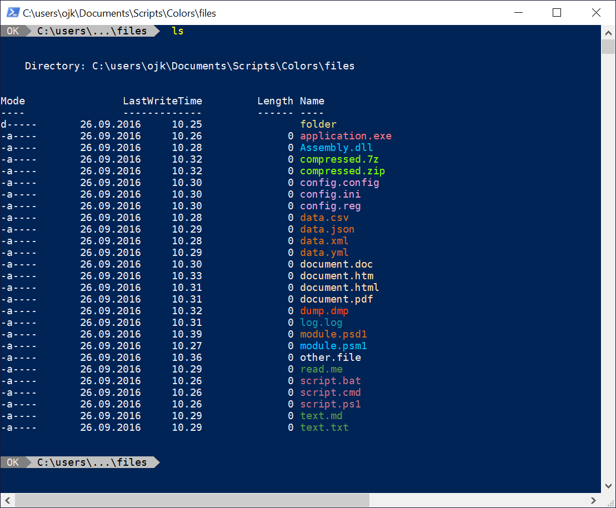Click the Assembly.dll file name
Viewport: 616px width, 508px height.
point(337,148)
